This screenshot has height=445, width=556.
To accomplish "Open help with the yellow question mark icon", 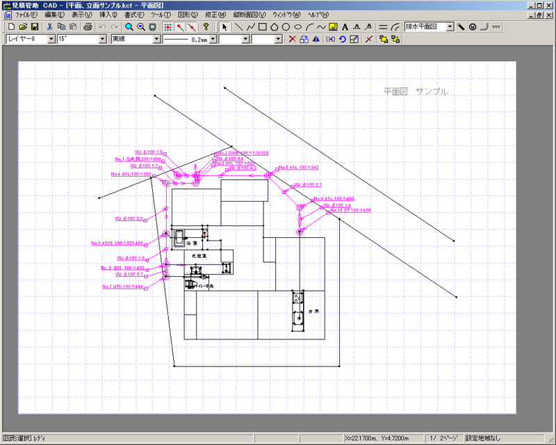I will 205,27.
